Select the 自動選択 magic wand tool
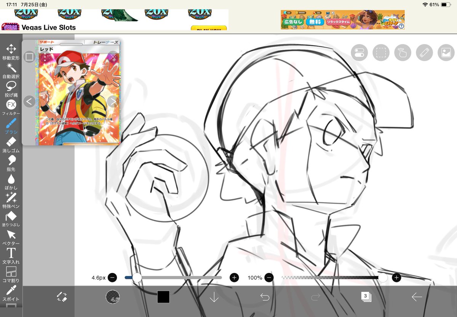The width and height of the screenshot is (457, 317). (x=11, y=70)
